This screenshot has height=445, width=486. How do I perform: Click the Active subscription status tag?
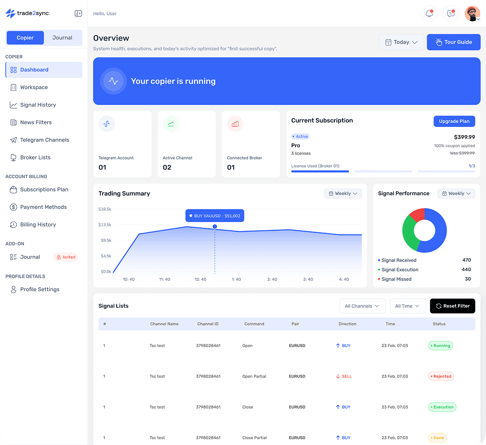300,137
